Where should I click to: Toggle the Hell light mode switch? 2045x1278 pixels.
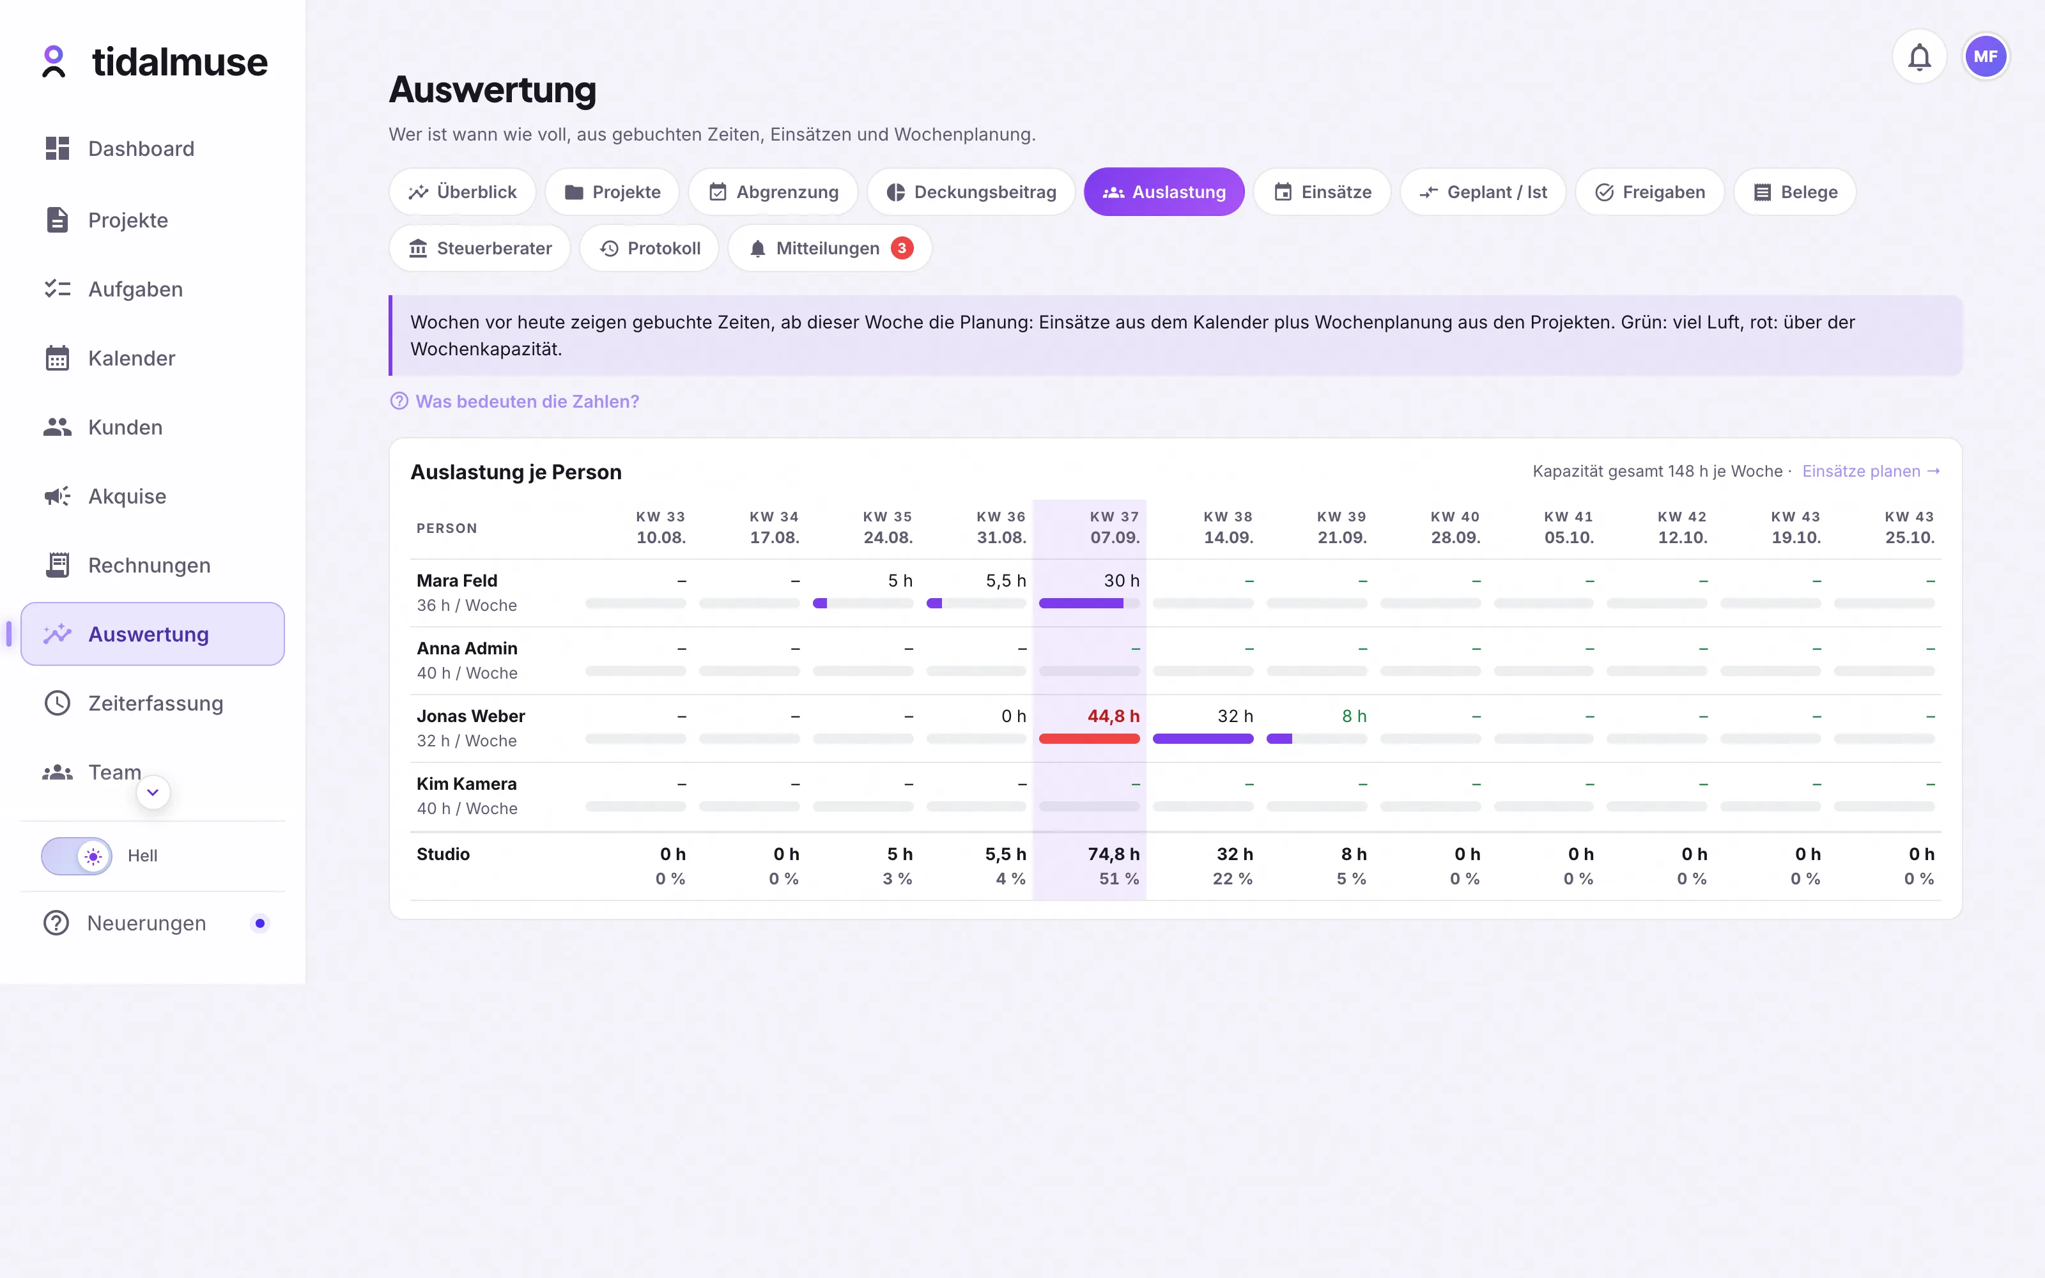77,856
